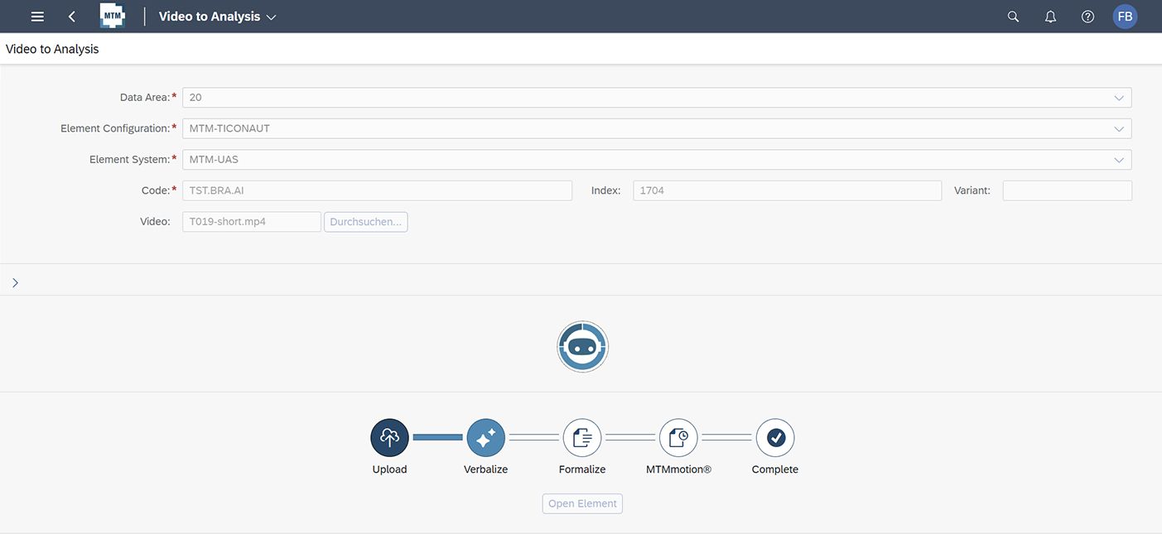
Task: Open the Element Configuration dropdown
Action: 1118,128
